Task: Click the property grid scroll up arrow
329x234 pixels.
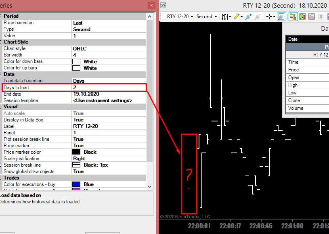Action: pos(150,17)
